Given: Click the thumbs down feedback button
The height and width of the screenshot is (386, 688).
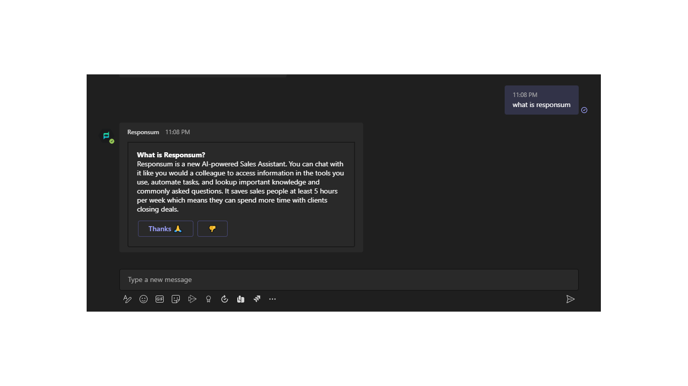Looking at the screenshot, I should pos(213,229).
